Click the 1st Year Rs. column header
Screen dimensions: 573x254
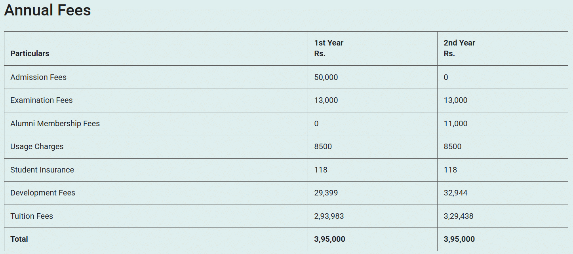(x=329, y=48)
